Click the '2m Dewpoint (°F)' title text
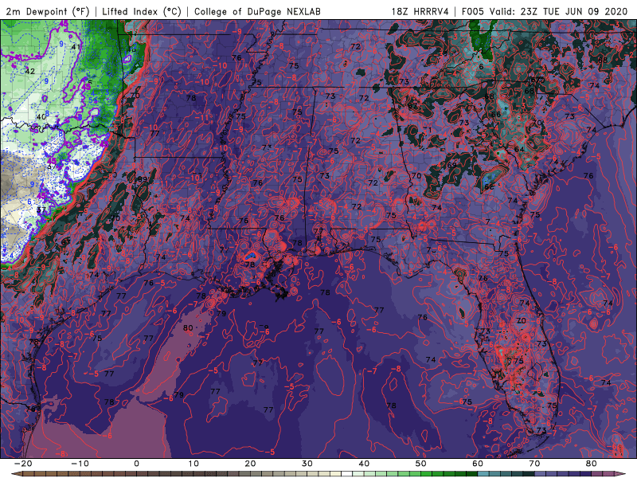637x478 pixels. point(48,11)
